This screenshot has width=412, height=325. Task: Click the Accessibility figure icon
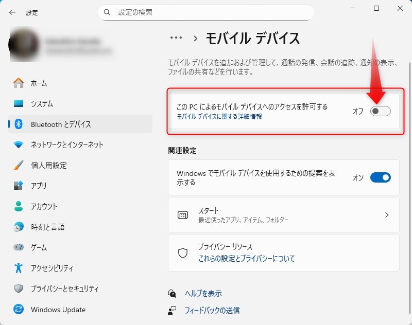(x=19, y=268)
